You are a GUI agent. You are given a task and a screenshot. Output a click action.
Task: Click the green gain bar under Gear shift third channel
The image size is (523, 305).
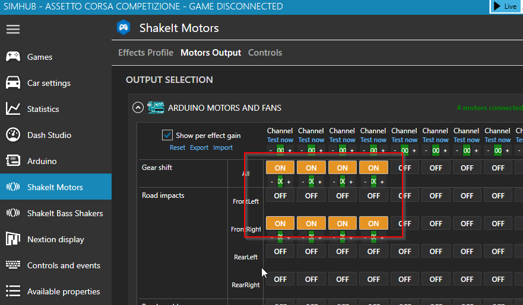[343, 181]
